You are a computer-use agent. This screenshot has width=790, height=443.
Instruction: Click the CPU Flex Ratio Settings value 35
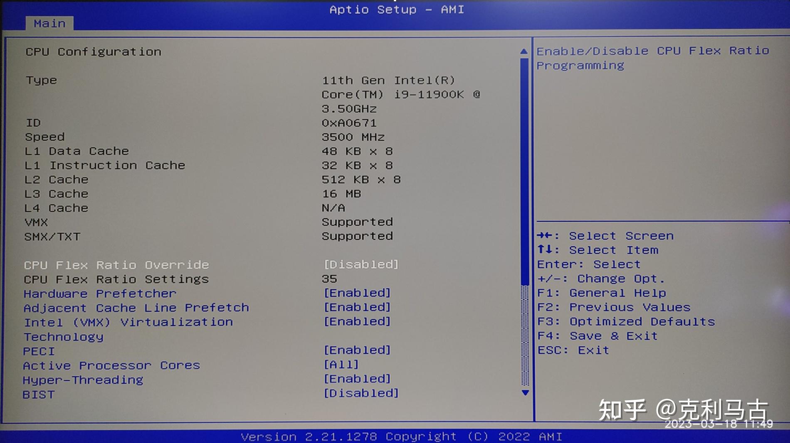coord(329,279)
